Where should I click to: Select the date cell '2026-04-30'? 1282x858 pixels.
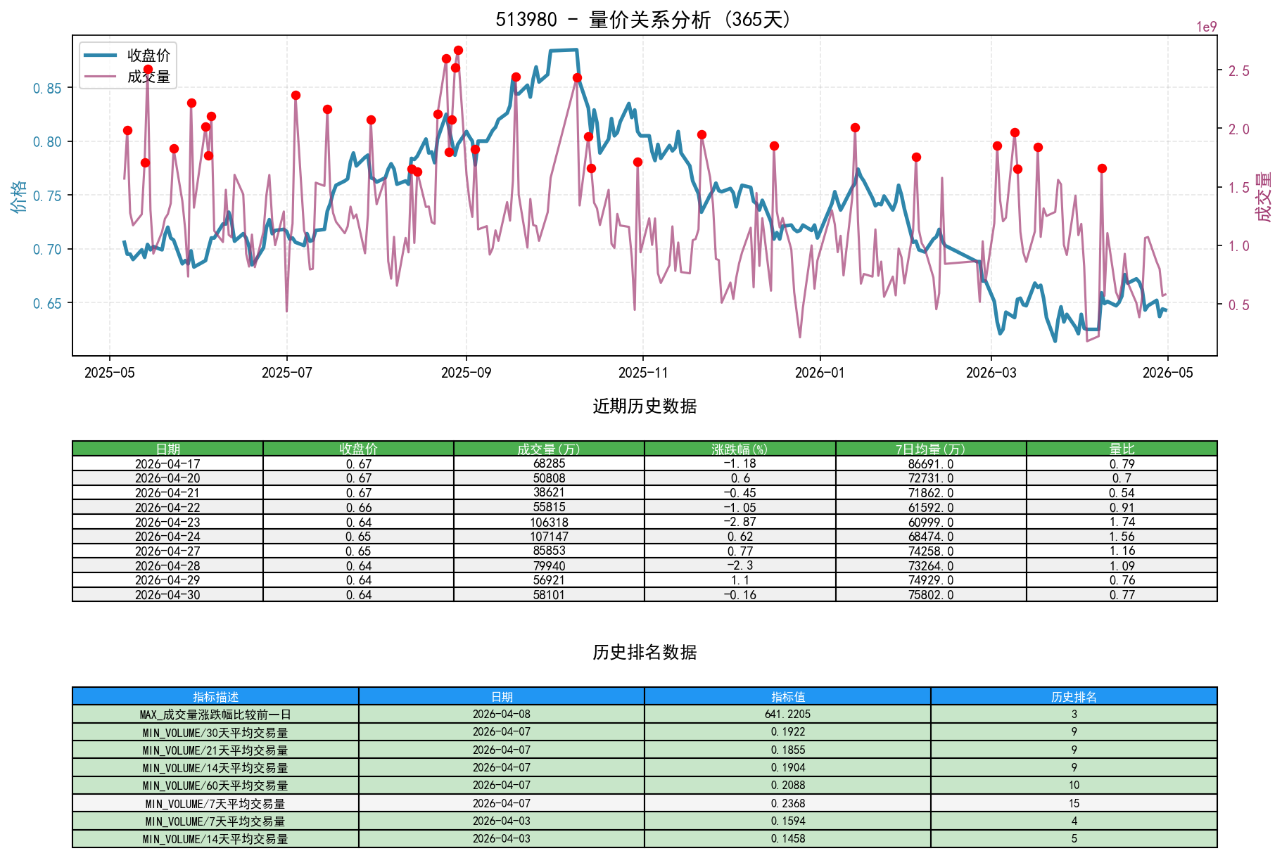pos(167,594)
